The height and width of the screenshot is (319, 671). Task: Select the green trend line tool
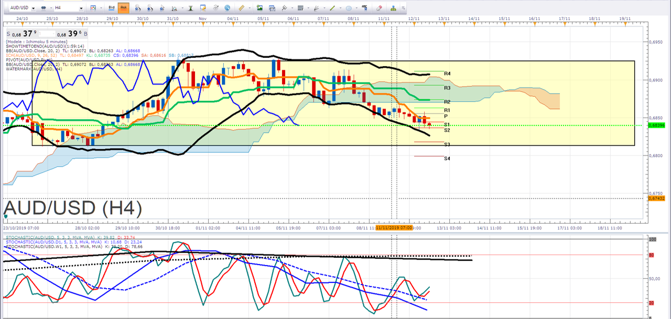tap(332, 8)
